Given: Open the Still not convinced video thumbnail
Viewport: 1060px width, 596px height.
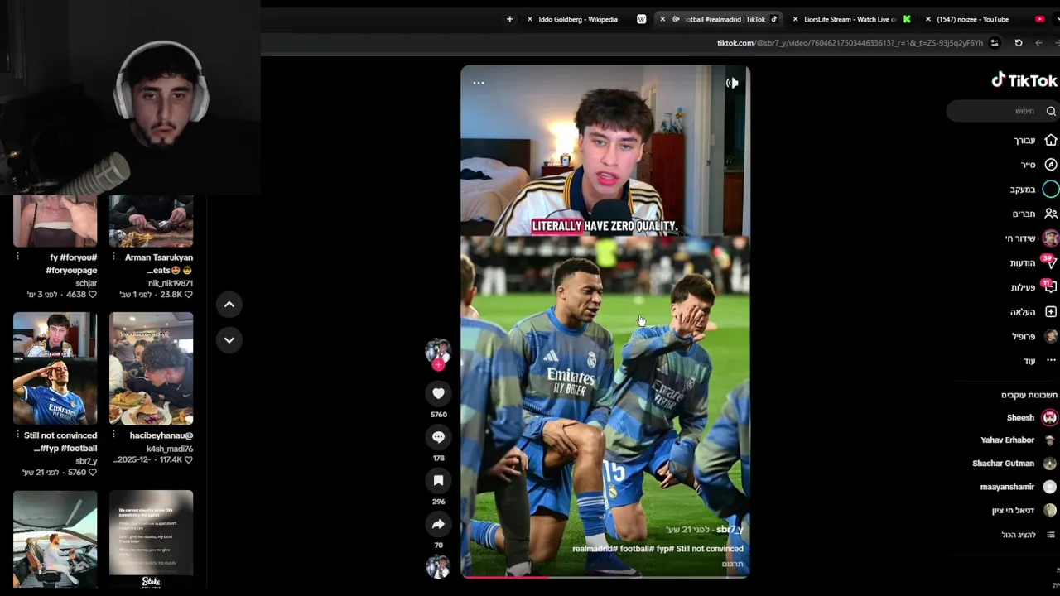Looking at the screenshot, I should [x=55, y=368].
